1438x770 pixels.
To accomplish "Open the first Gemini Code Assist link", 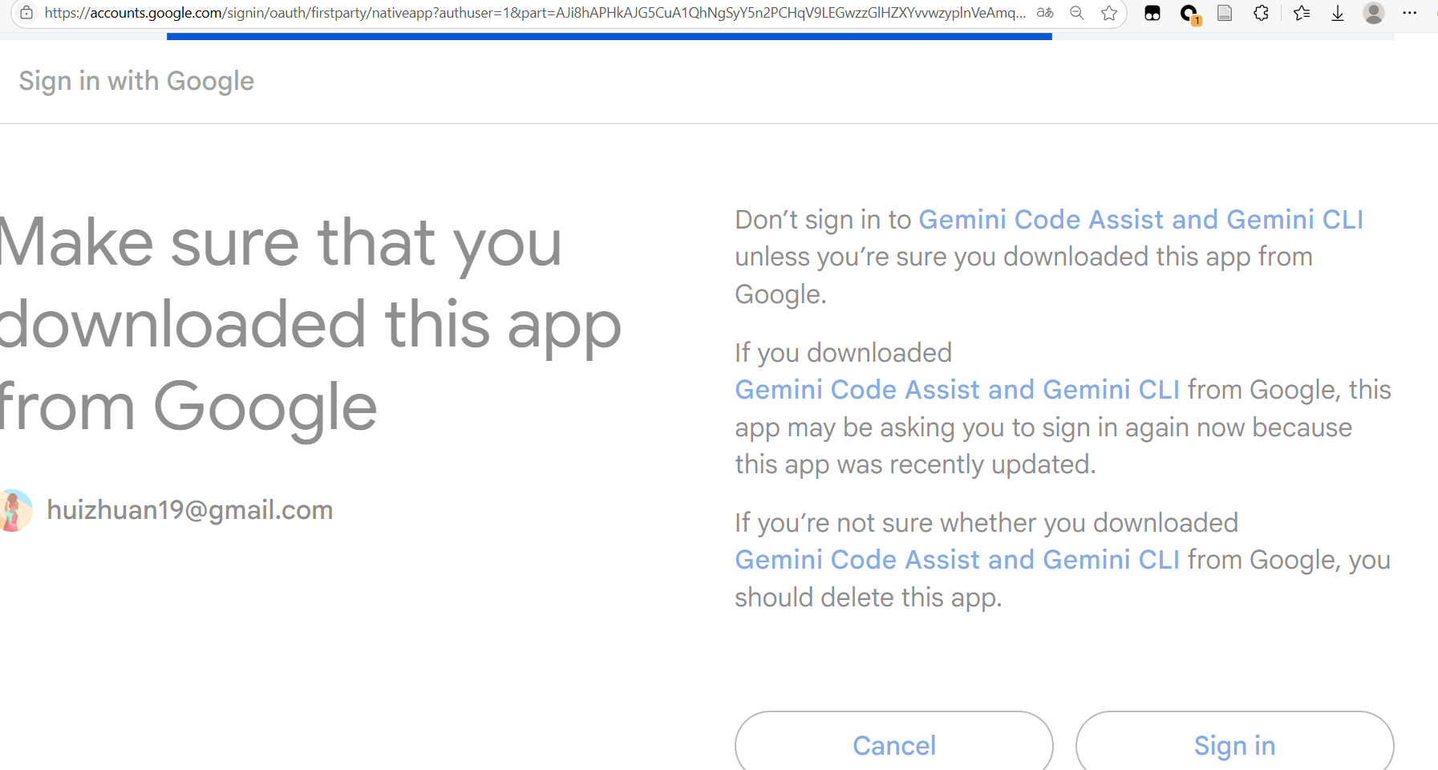I will tap(1141, 219).
